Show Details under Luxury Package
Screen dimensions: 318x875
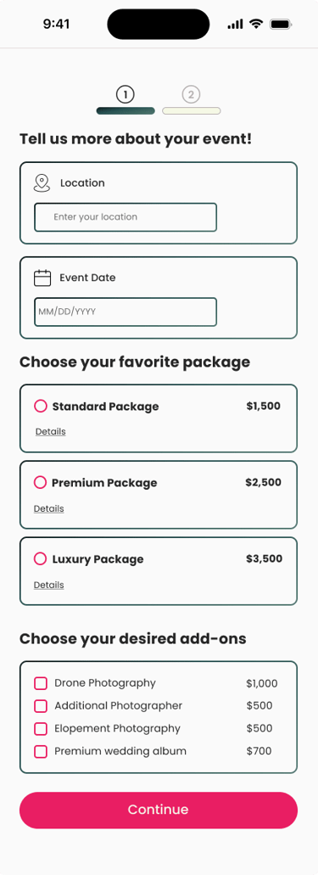click(x=49, y=585)
